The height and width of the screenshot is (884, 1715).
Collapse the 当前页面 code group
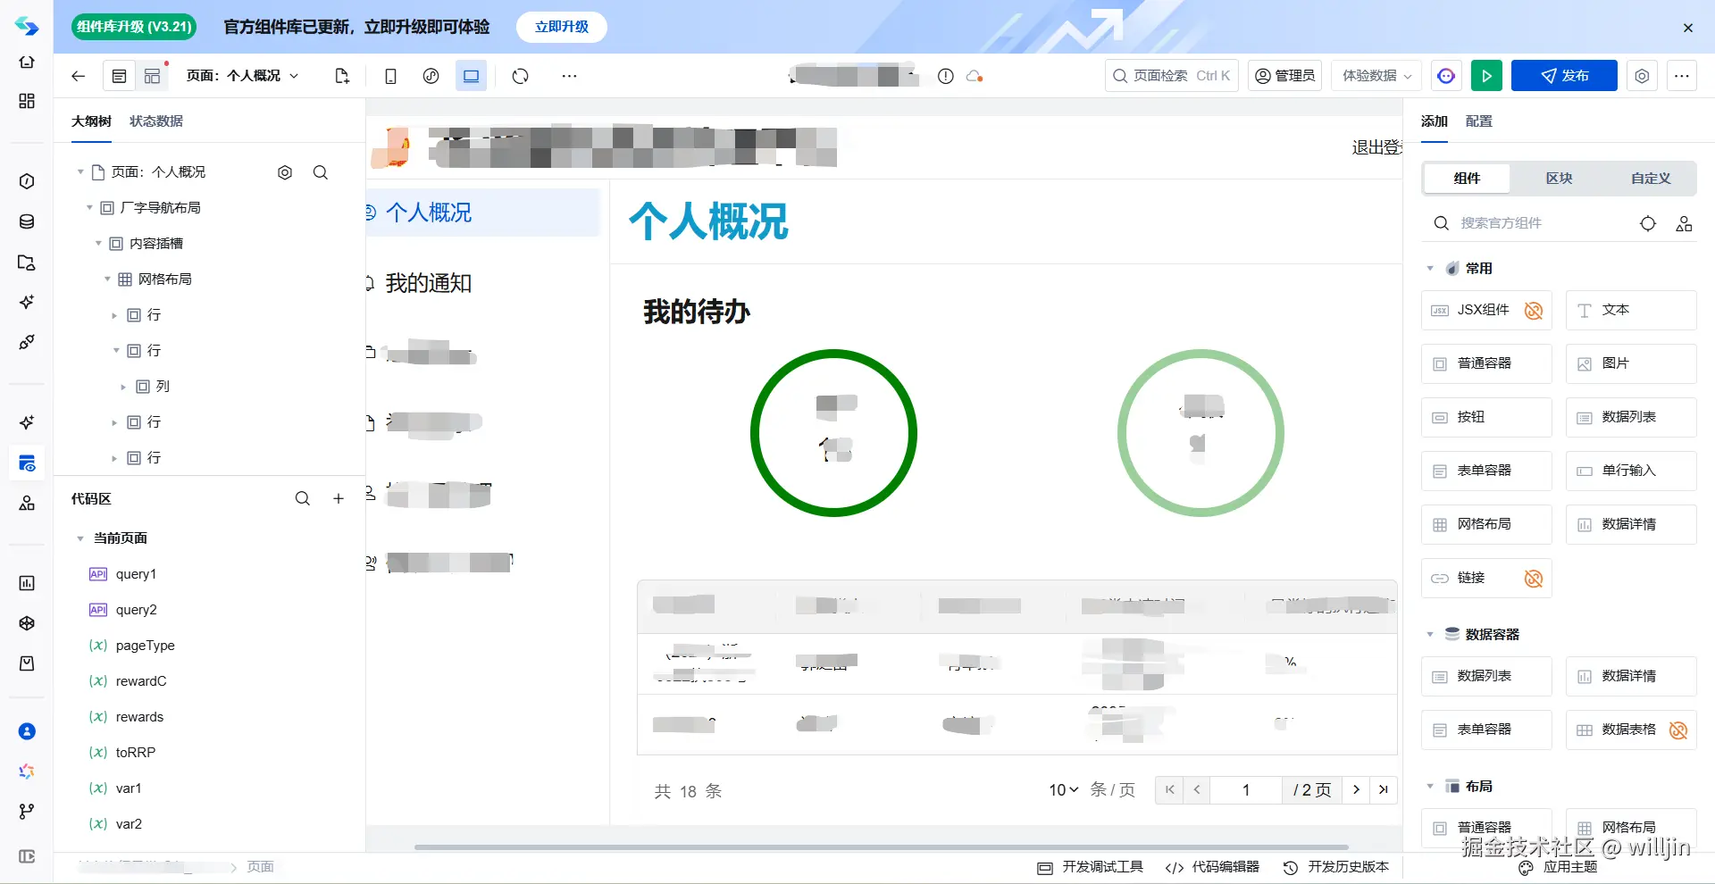(80, 538)
